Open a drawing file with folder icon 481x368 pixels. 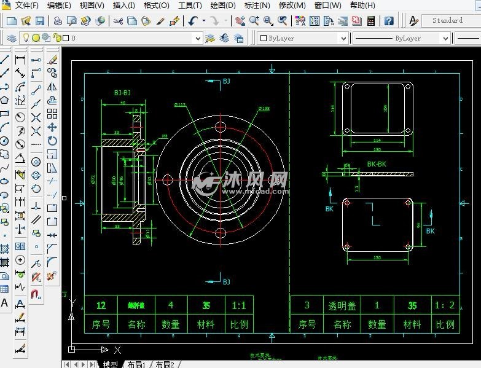click(26, 21)
